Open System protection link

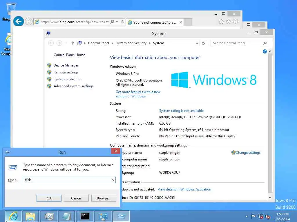(x=67, y=79)
